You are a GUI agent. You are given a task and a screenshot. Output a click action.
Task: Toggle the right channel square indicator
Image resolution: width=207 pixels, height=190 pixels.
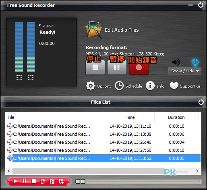point(31,77)
